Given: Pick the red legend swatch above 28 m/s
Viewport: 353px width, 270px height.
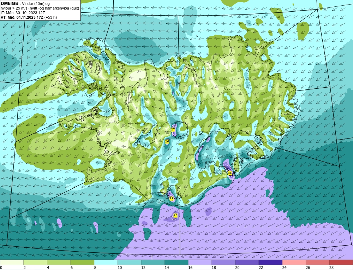Looking at the screenshot, I should tap(341, 262).
